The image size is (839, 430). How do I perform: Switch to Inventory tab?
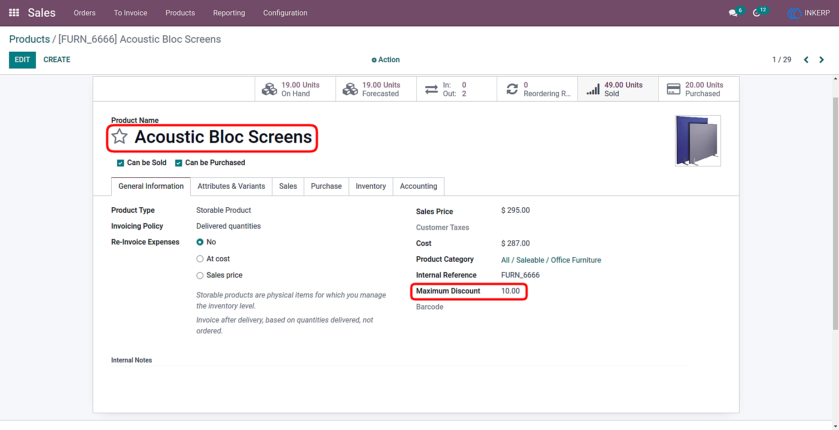click(370, 186)
